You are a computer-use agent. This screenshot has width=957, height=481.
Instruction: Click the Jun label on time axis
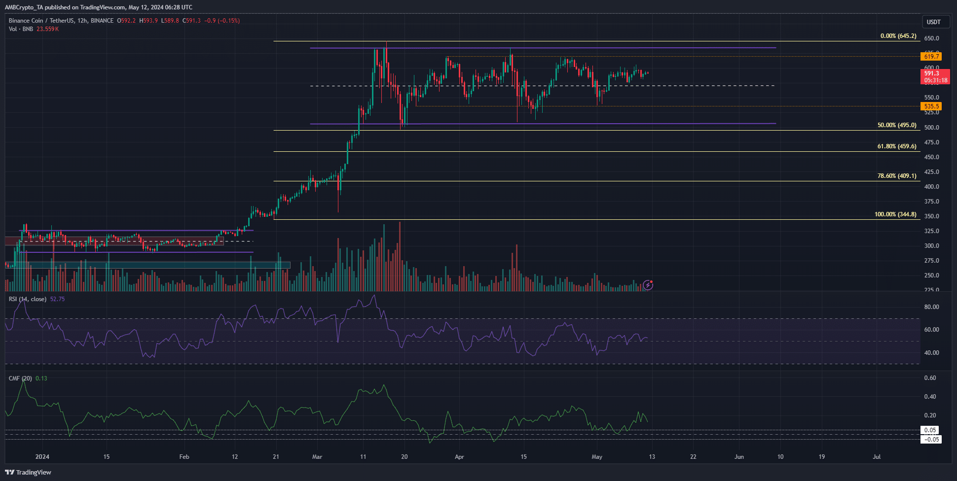[x=739, y=457]
